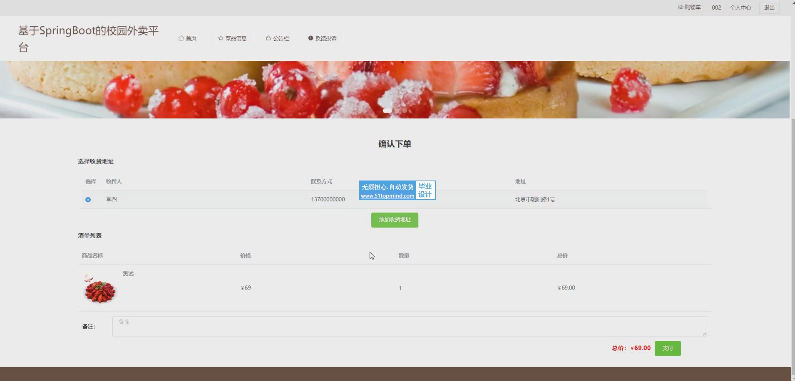Screen dimensions: 795x381
Task: Click product name 测试
Action: [128, 274]
